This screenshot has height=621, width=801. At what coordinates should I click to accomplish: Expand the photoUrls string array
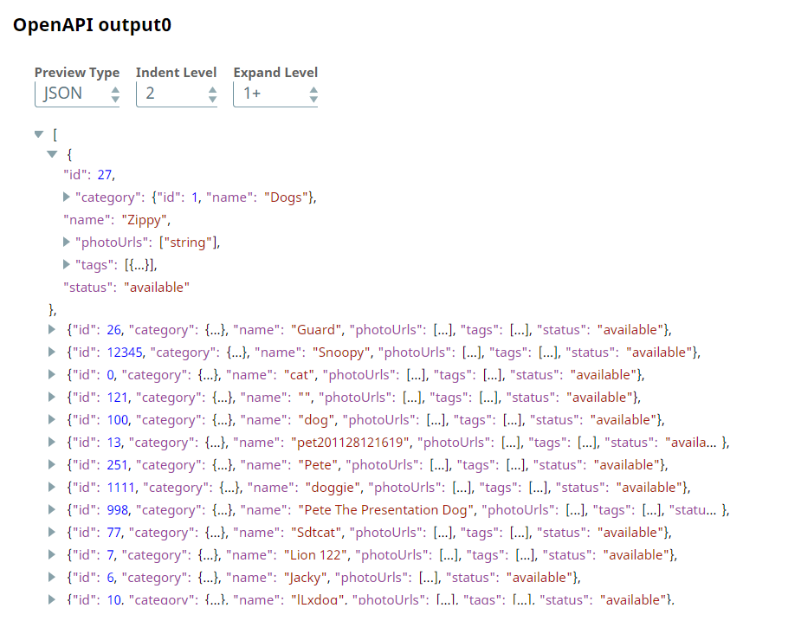click(x=67, y=243)
